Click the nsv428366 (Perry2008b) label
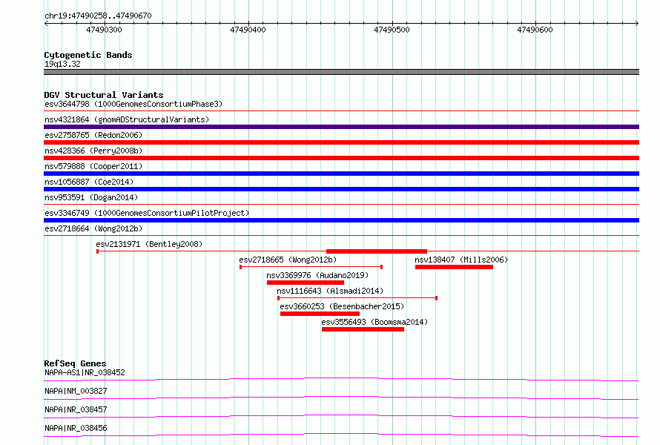This screenshot has width=660, height=445. (x=93, y=151)
